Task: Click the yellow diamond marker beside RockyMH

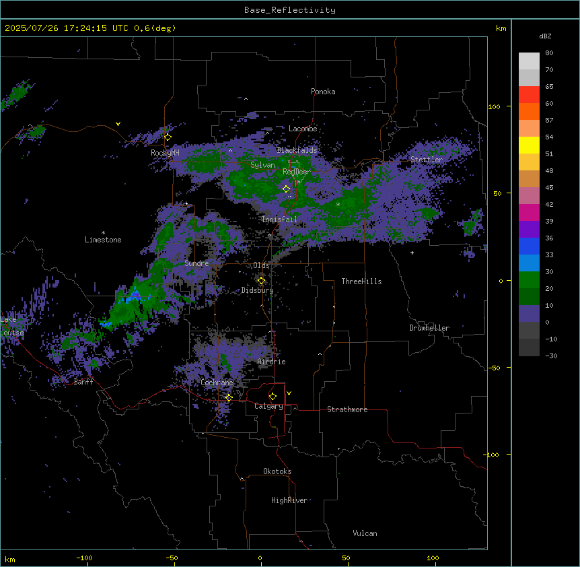Action: (168, 137)
